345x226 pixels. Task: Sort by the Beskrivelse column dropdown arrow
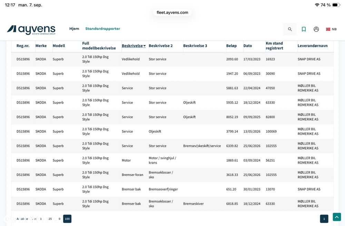point(145,46)
